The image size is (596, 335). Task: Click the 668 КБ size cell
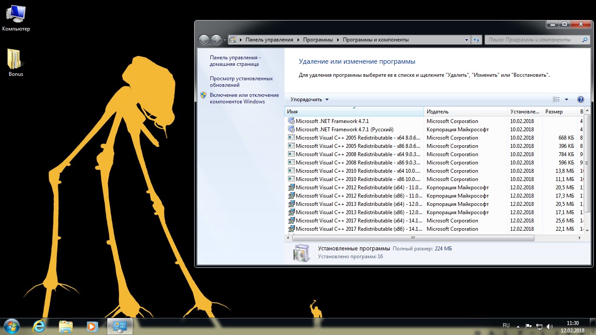pos(566,138)
